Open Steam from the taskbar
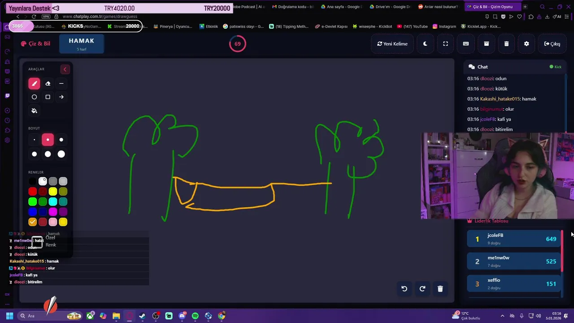 [142, 316]
